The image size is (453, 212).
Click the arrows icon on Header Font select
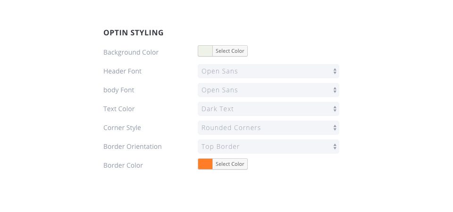(335, 71)
